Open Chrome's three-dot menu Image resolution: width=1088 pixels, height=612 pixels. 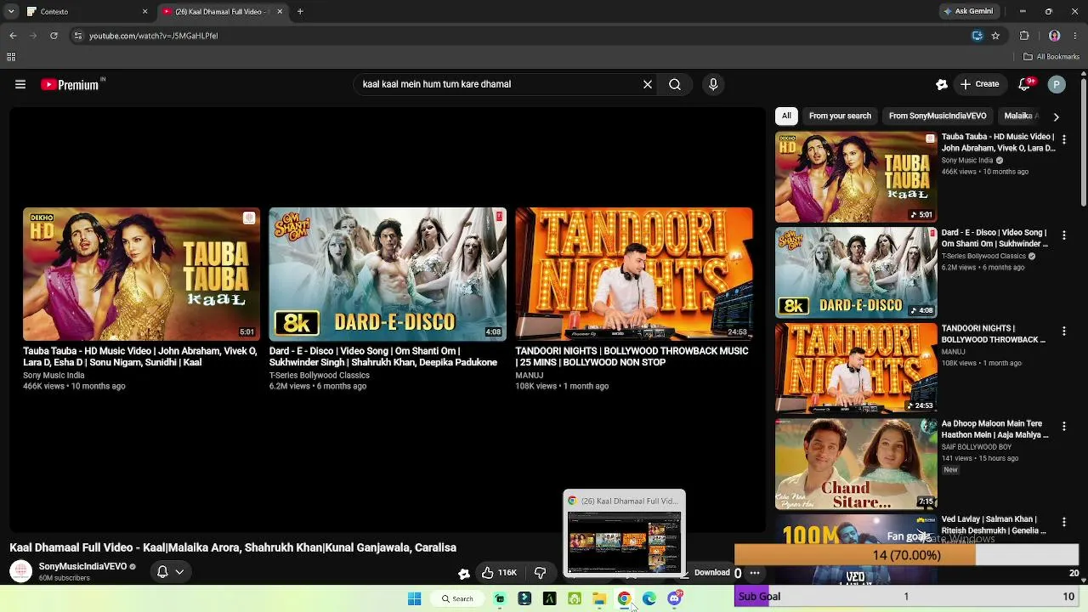click(x=1074, y=36)
